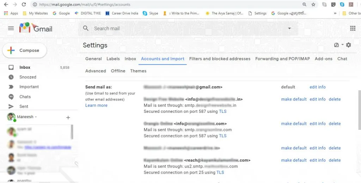Click TLS link for port 25 connection
Screen dimensions: 361x183
tap(220, 172)
